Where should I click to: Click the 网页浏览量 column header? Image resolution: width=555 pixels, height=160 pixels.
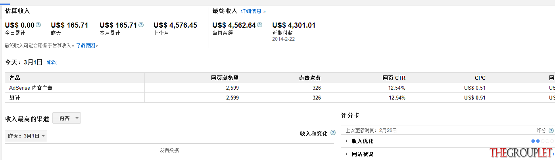[x=225, y=78]
